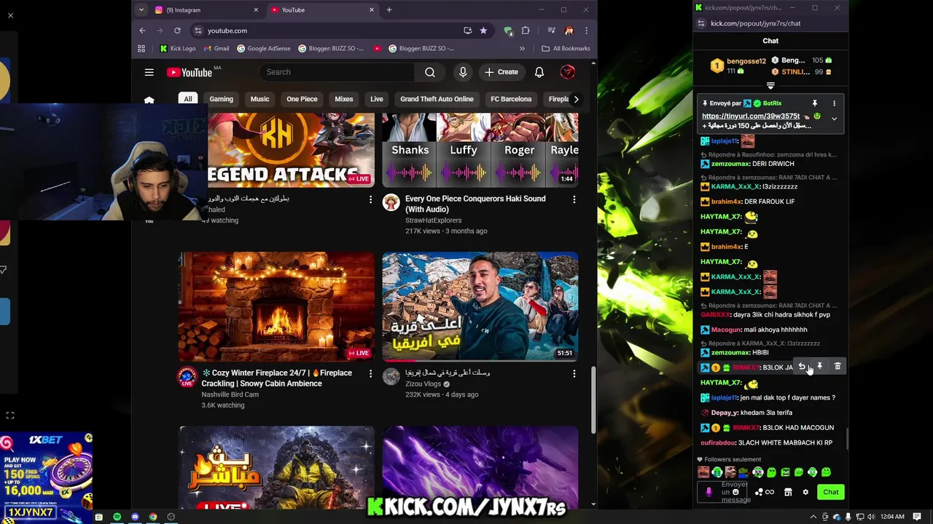Unpin the BotRix pinned message

(x=815, y=103)
